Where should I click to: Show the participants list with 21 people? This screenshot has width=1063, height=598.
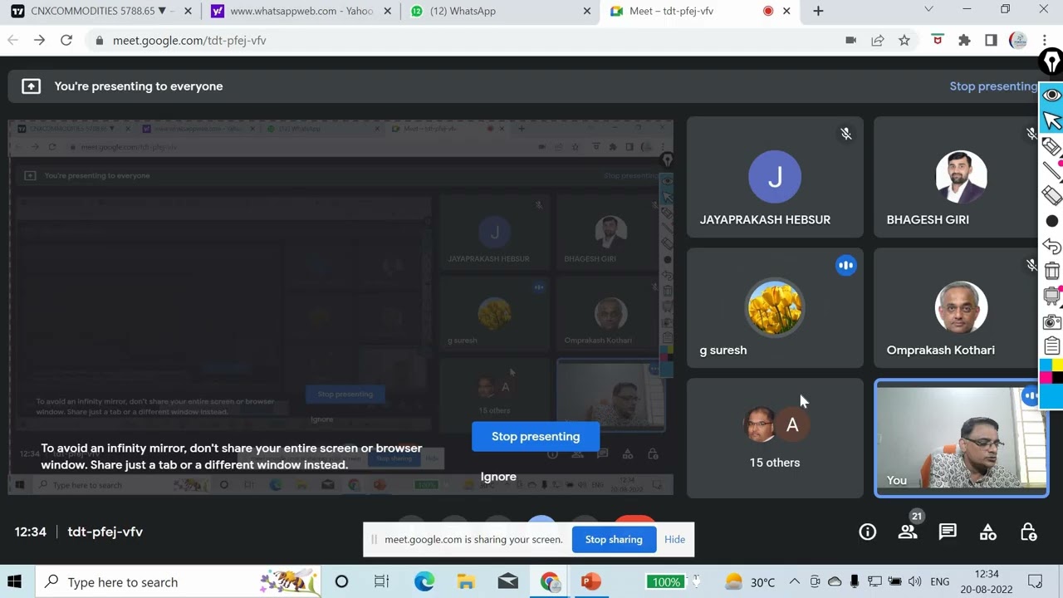908,532
